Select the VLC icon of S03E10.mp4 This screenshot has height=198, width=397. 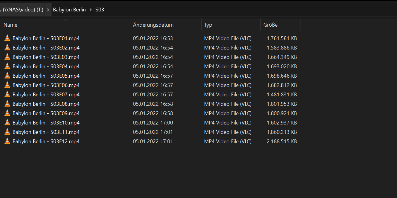click(x=7, y=122)
